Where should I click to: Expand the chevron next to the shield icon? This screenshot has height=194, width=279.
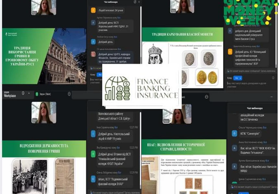coord(28,93)
